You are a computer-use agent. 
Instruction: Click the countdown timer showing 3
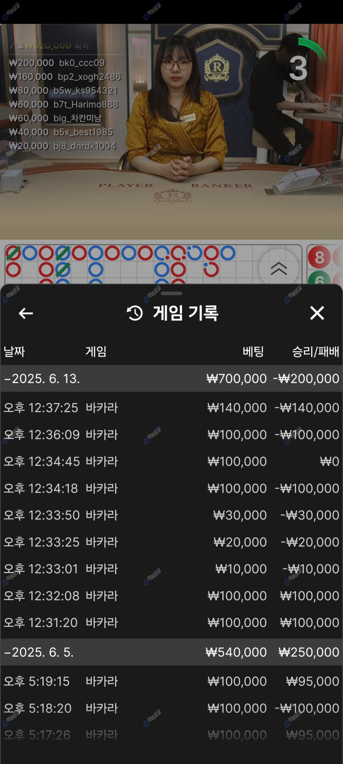point(298,68)
